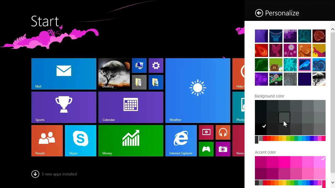This screenshot has width=335, height=188.
Task: Choose the bright purple paisley design
Action: 261,79
